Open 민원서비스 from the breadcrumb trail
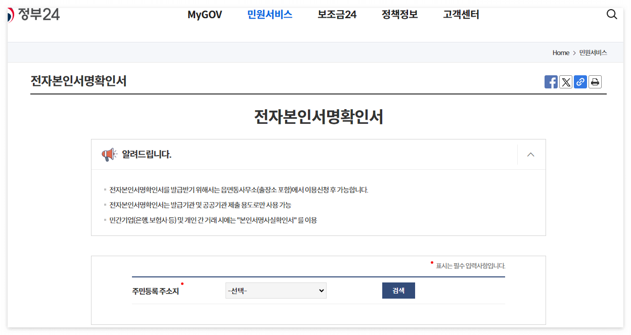This screenshot has width=631, height=335. pyautogui.click(x=593, y=52)
